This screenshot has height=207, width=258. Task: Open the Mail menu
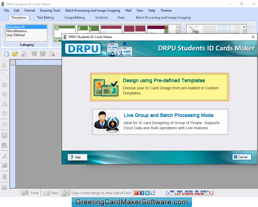click(x=128, y=11)
